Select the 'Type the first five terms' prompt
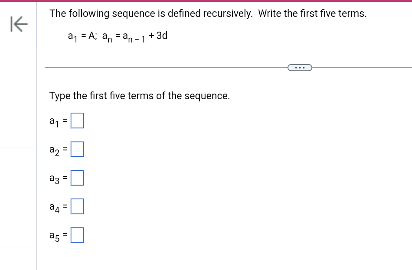 (x=140, y=96)
